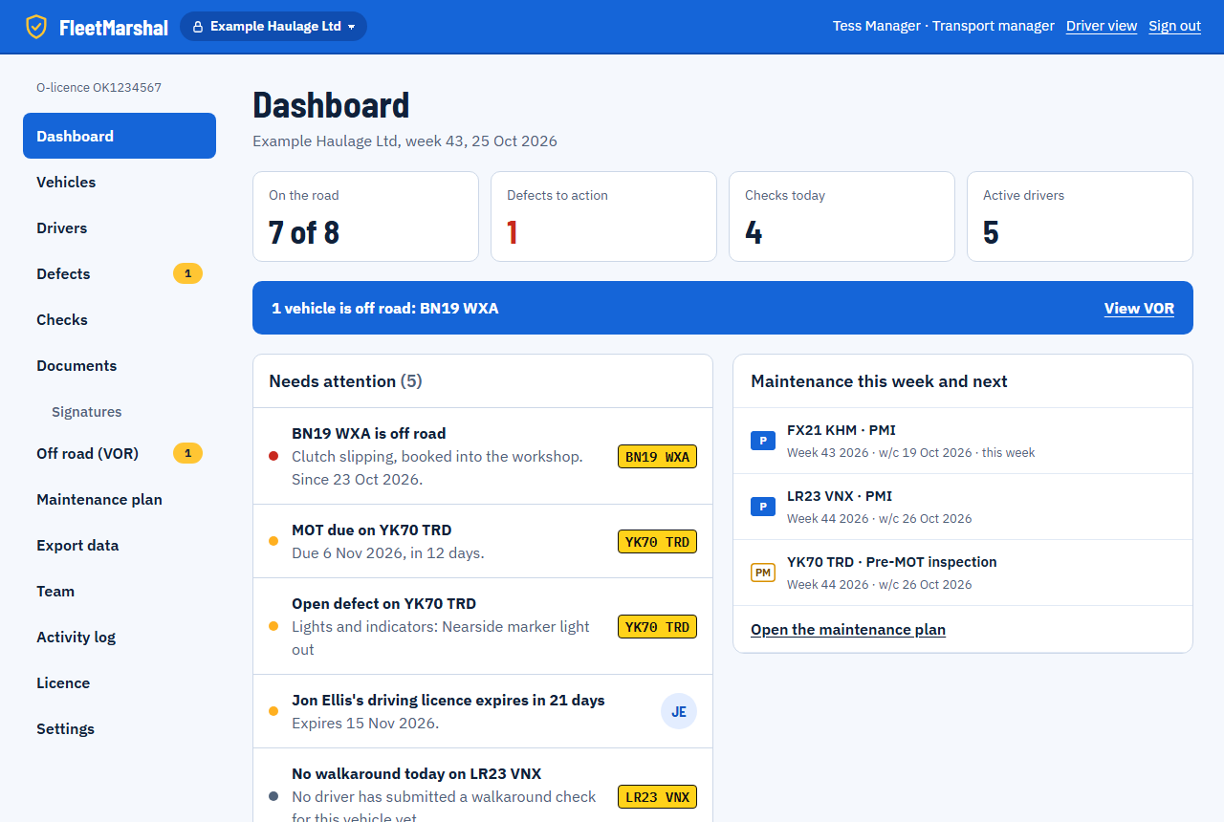Open the Activity log page
The height and width of the screenshot is (822, 1224).
pos(120,637)
